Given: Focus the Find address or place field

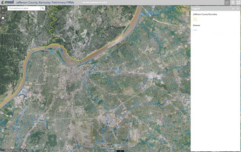Looking at the screenshot, I should click(x=24, y=8).
